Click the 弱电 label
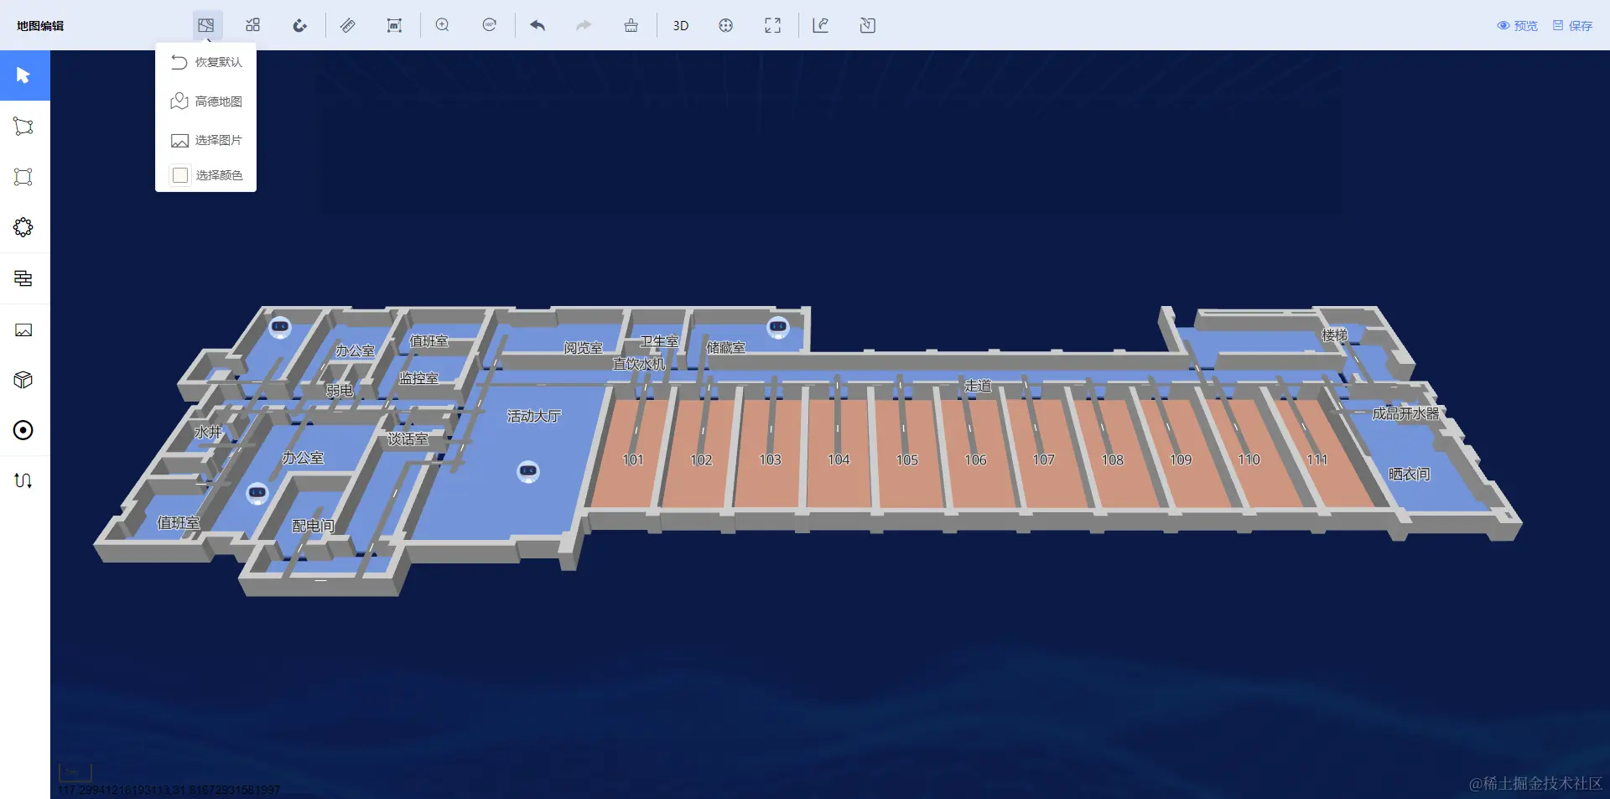Screen dimensions: 1610x799 tap(340, 390)
